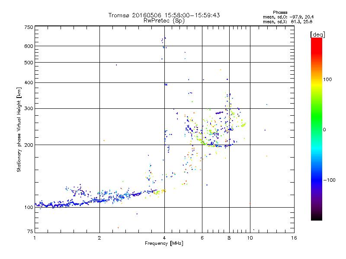Click the 8 x-axis tick label
Viewport: 346px width, 259px height.
point(229,238)
